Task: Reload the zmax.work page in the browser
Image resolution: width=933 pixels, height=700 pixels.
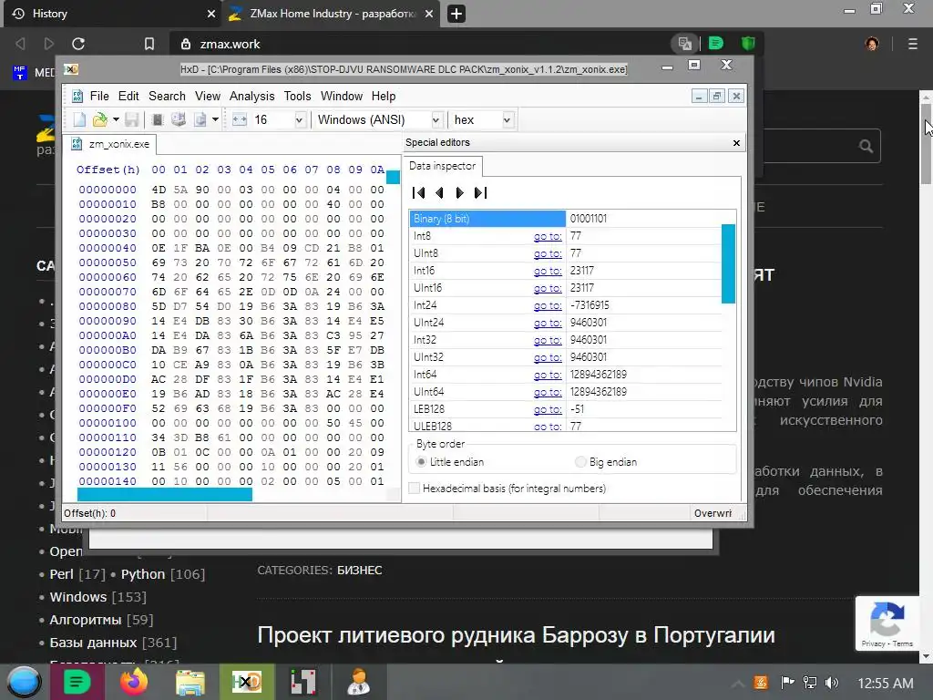Action: coord(78,44)
